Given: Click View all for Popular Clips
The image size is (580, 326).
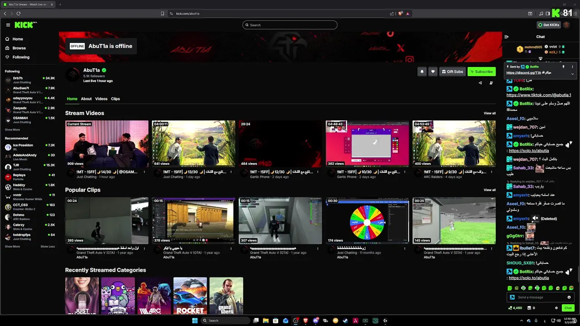Looking at the screenshot, I should (489, 190).
